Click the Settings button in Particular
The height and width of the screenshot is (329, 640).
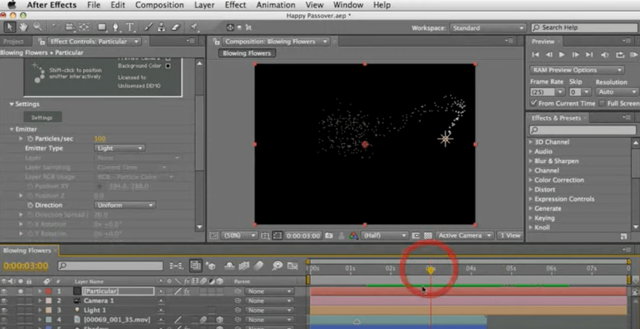42,118
